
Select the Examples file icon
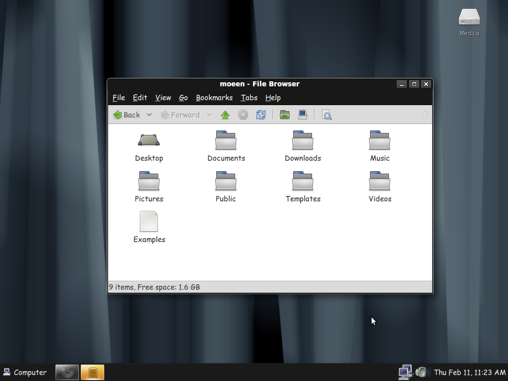[149, 221]
